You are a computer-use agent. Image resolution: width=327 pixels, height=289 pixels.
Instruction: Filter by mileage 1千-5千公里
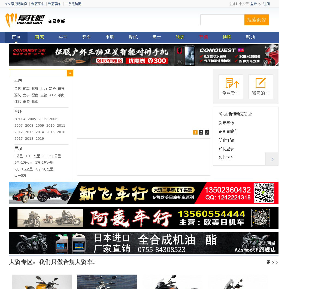tap(52, 156)
